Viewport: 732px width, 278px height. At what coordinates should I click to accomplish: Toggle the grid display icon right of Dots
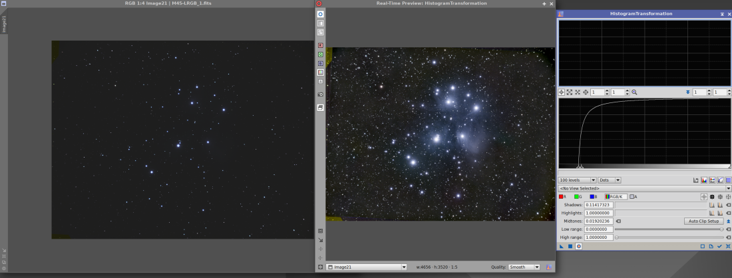(x=728, y=180)
